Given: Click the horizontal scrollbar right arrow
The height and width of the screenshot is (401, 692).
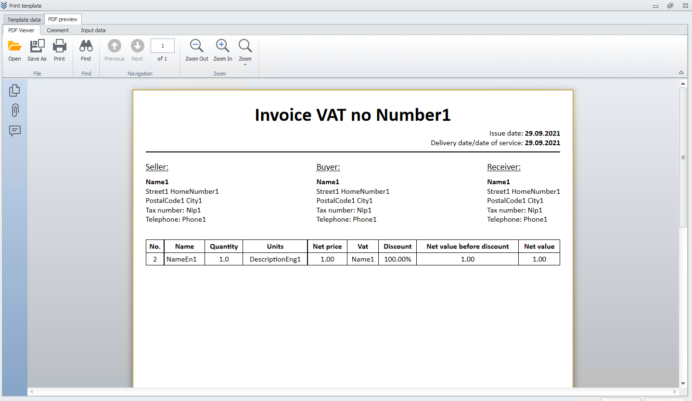Looking at the screenshot, I should coord(676,392).
